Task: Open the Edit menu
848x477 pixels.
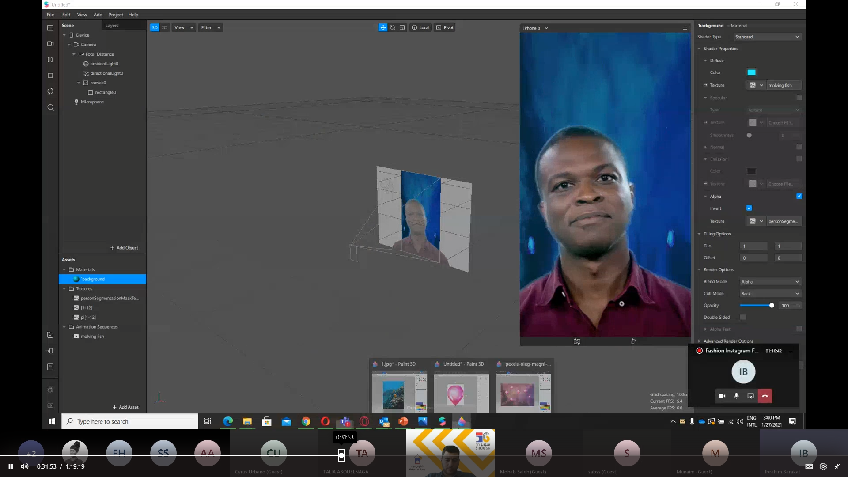Action: coord(66,15)
